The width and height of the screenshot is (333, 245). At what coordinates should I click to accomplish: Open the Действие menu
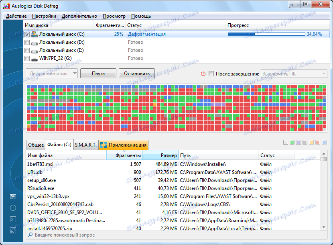[16, 16]
